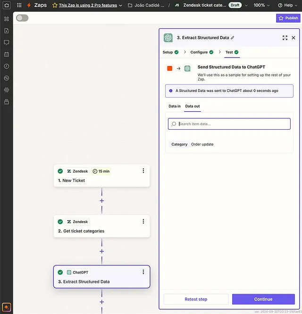This screenshot has height=314, width=302.
Task: Launch the AI copilot sparkle icon
Action: (x=7, y=307)
